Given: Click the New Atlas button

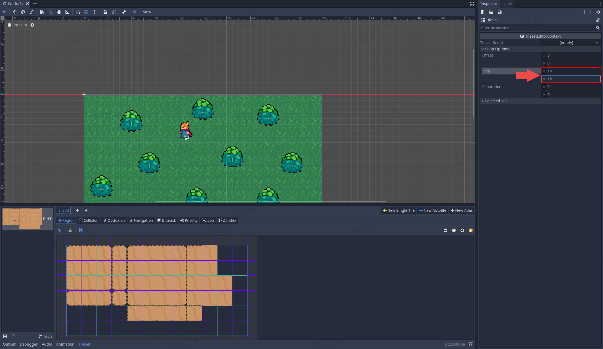Looking at the screenshot, I should pyautogui.click(x=462, y=210).
